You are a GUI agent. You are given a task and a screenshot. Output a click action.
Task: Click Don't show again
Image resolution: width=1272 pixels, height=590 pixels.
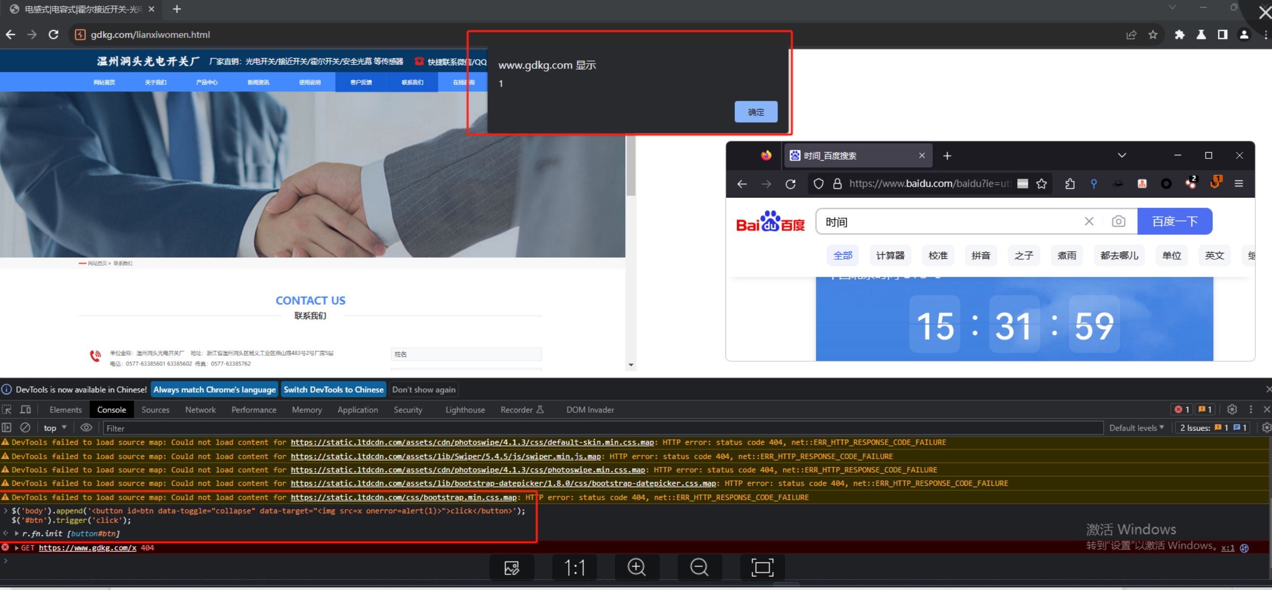424,389
